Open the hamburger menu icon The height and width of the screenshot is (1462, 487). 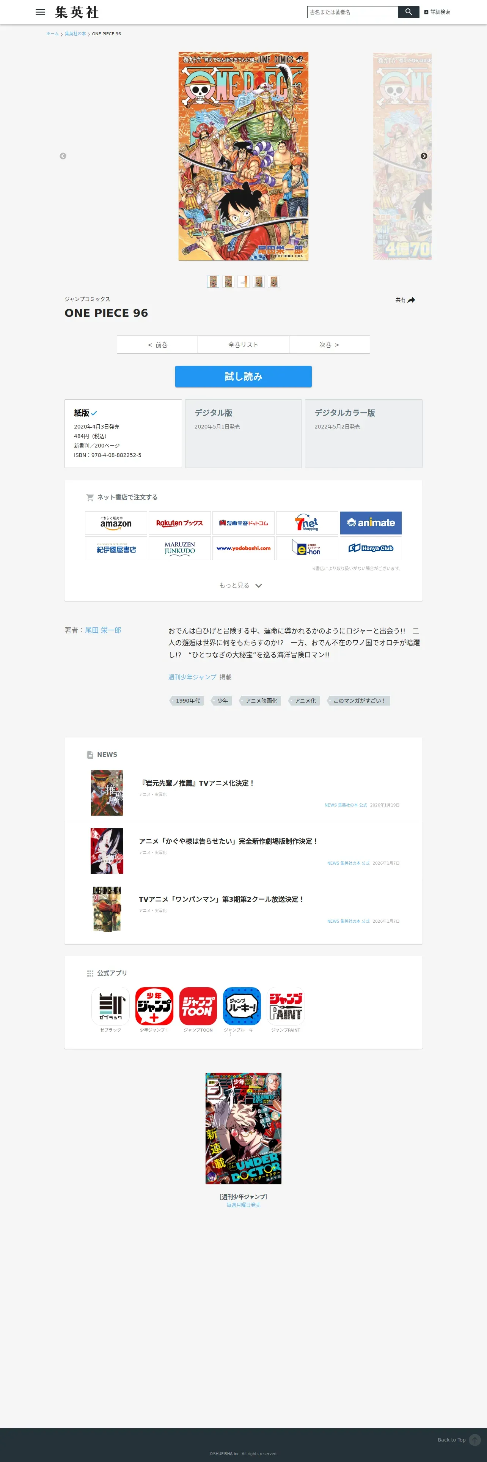(40, 12)
